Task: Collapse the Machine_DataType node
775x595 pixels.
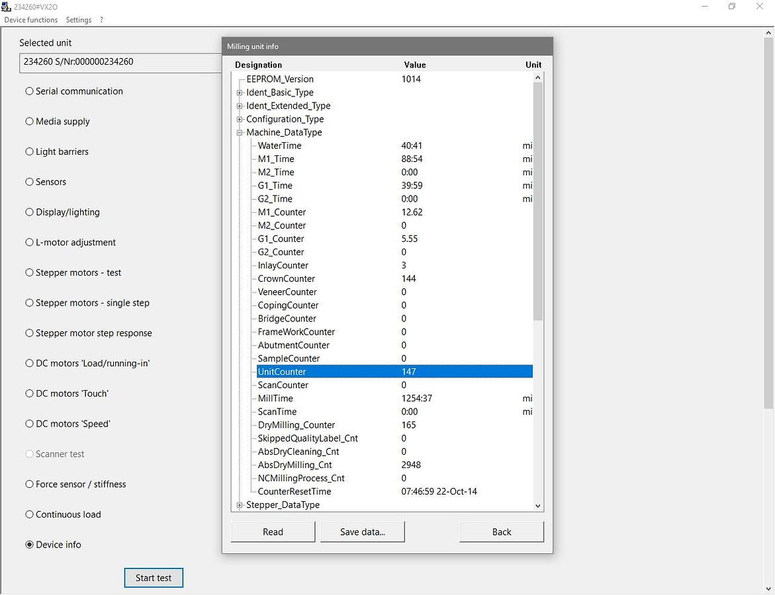Action: click(x=240, y=132)
